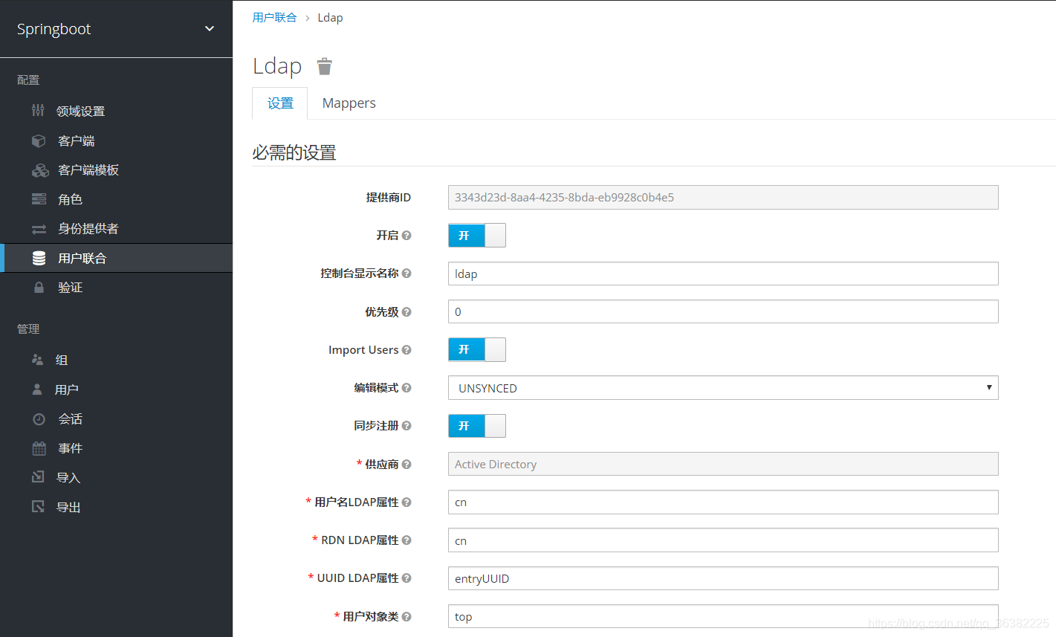The height and width of the screenshot is (637, 1056).
Task: Click the calendar icon for 事件
Action: point(39,448)
